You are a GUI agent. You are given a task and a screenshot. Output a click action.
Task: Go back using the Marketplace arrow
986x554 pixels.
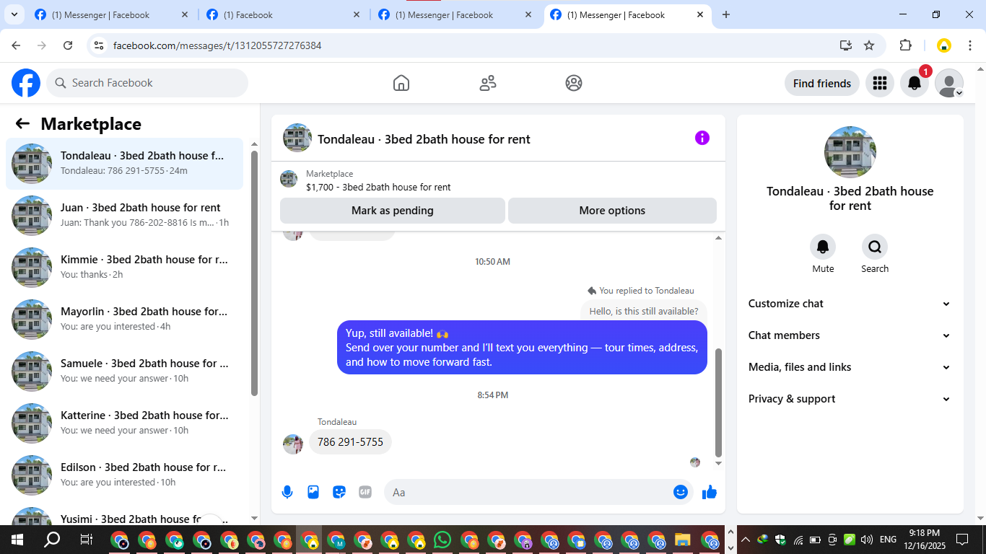pyautogui.click(x=22, y=123)
